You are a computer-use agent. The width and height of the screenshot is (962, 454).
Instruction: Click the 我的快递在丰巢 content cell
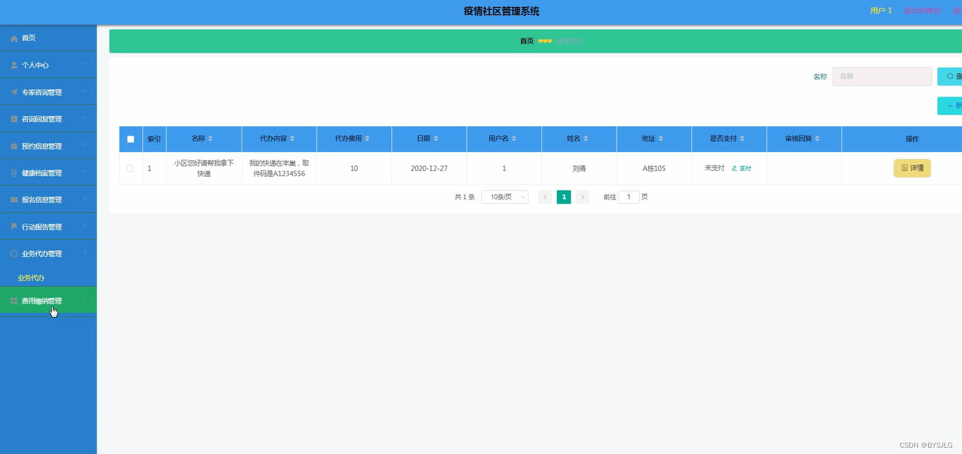[279, 169]
